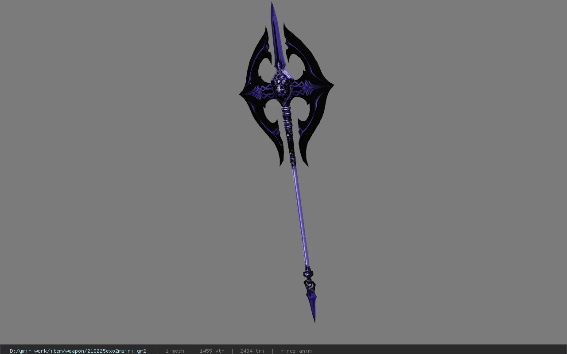Click the file path D:/ymir work/item/weapon/210225exo2maini.gr2
Viewport: 567px width, 354px height.
78,351
